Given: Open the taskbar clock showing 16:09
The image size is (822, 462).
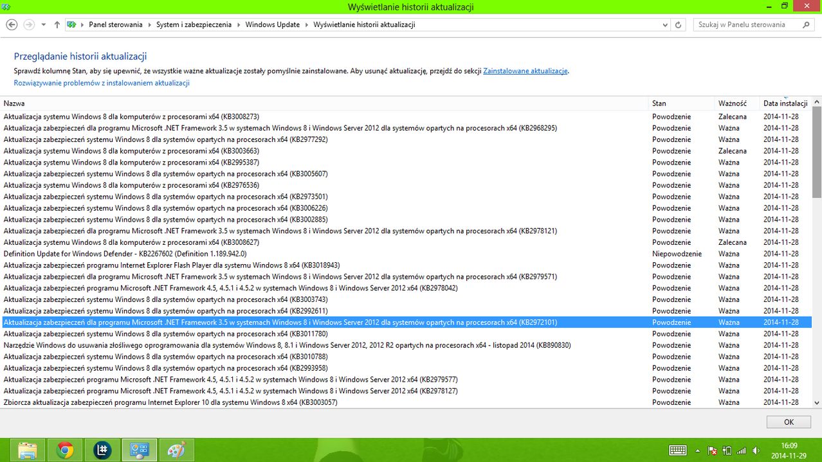Looking at the screenshot, I should pos(789,450).
